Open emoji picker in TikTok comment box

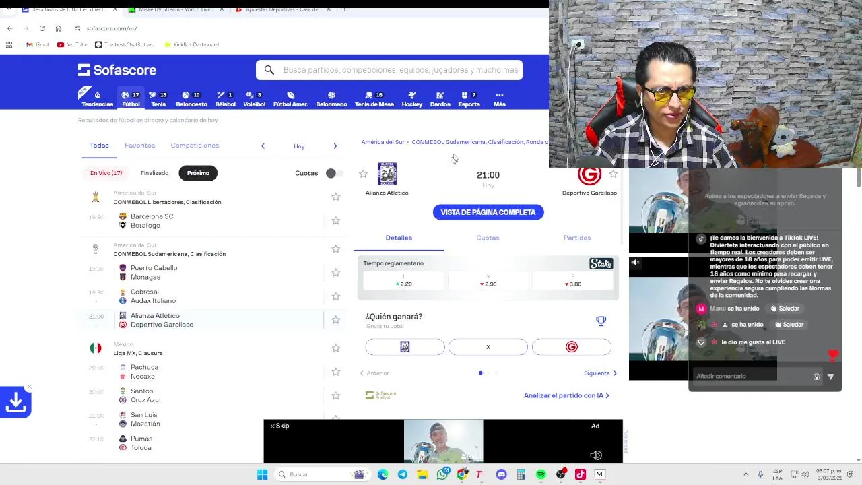pos(816,377)
